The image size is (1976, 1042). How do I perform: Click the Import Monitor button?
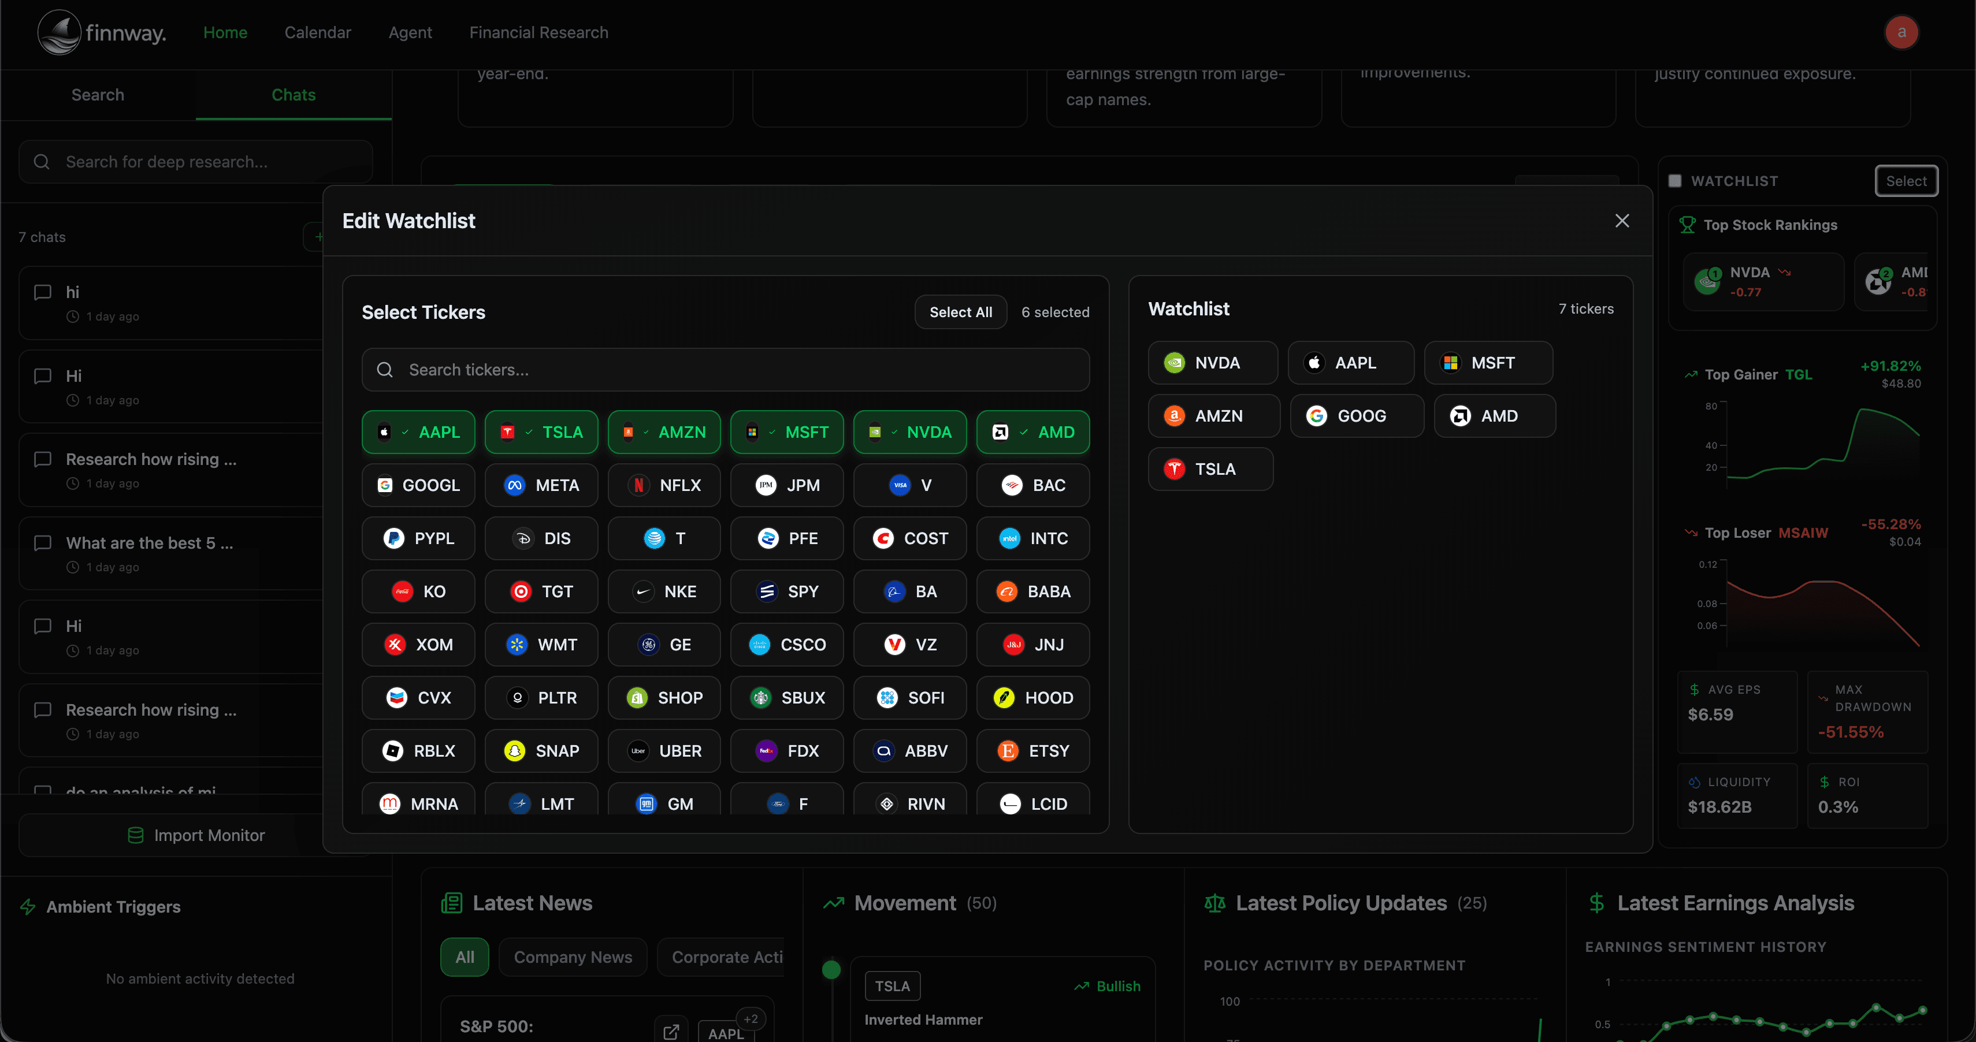coord(196,835)
